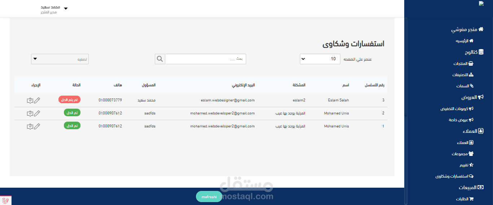Image resolution: width=493 pixels, height=205 pixels.
Task: Click the email eslam.webdesigner@gmail.com
Action: point(228,100)
